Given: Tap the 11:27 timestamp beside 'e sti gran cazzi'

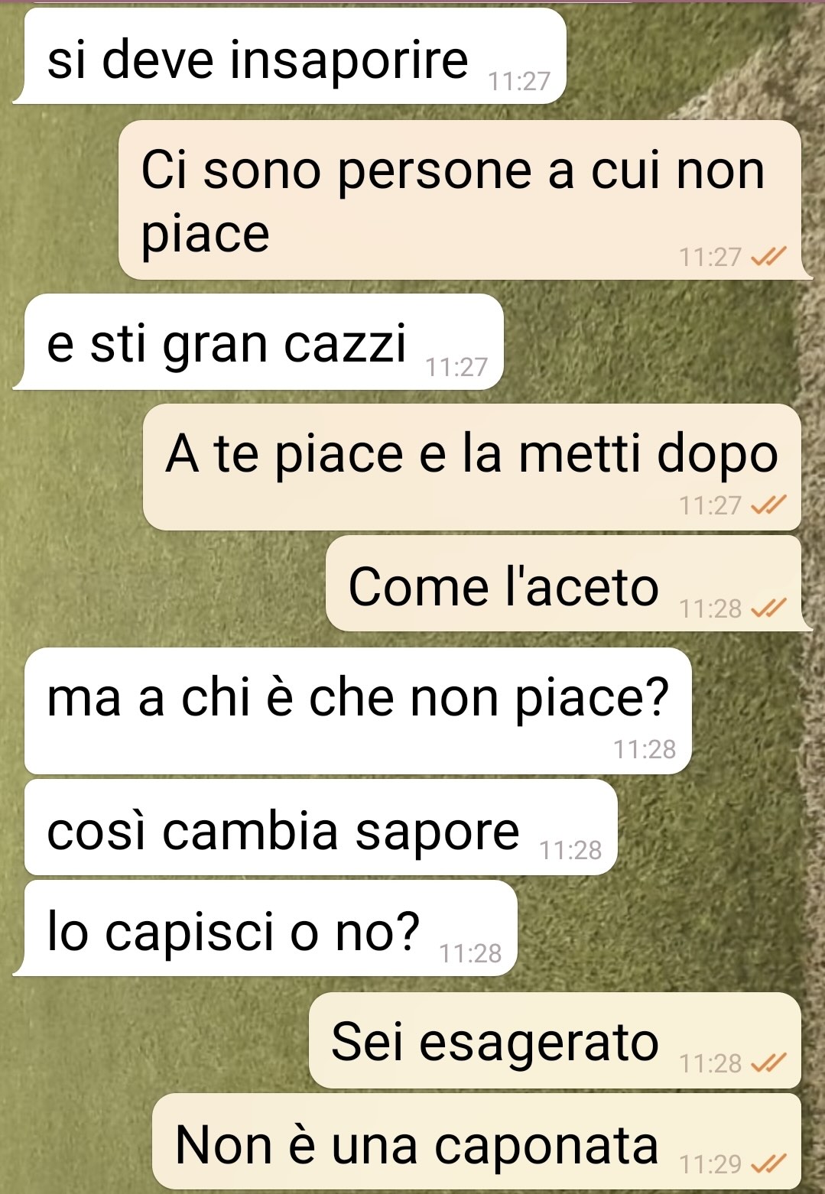Looking at the screenshot, I should pyautogui.click(x=456, y=367).
